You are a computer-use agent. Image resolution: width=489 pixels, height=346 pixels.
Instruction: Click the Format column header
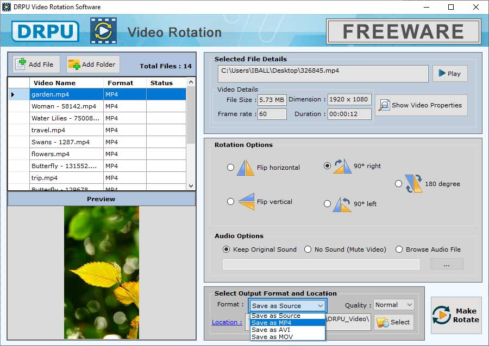(x=125, y=83)
